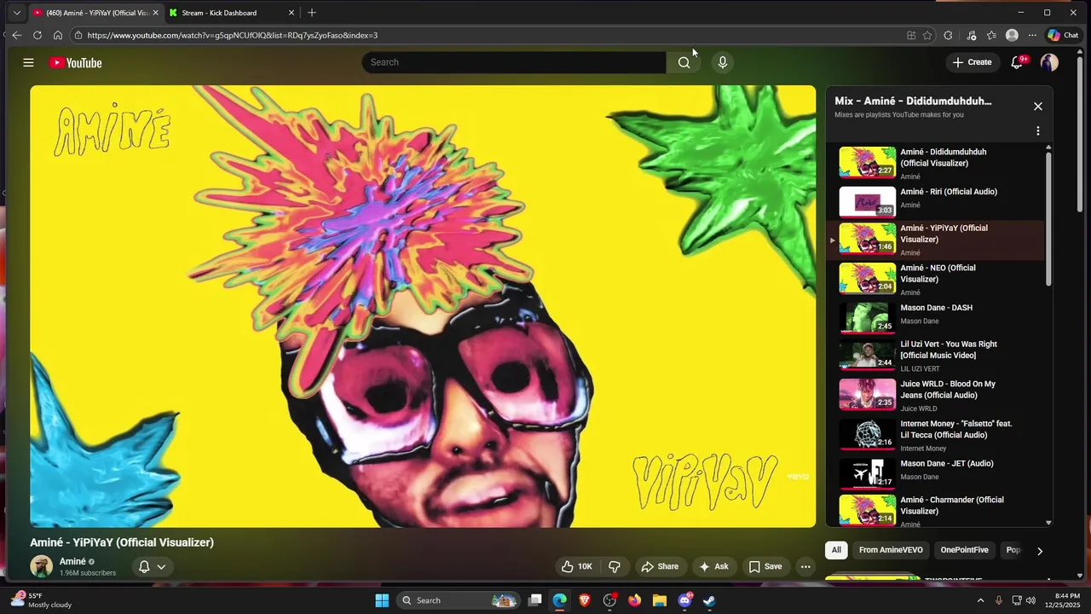Toggle the channel notification bell dropdown
Viewport: 1091px width, 614px height.
tap(152, 566)
